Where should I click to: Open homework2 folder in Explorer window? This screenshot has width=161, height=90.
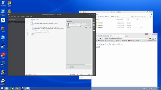(100, 24)
